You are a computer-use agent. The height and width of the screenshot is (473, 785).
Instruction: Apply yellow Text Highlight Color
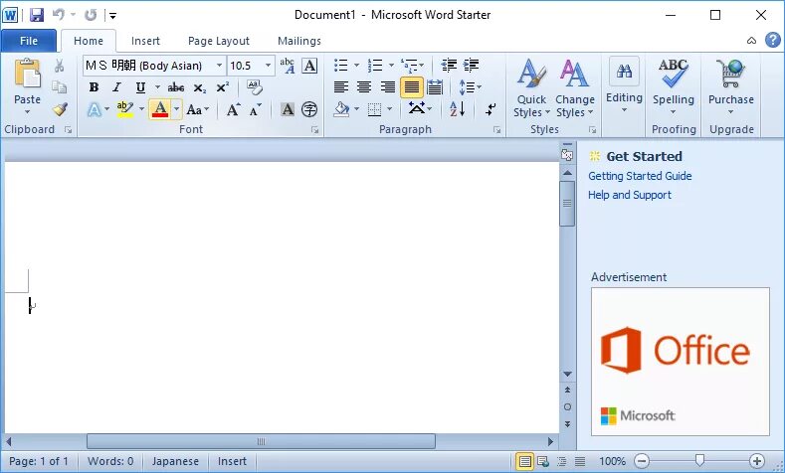point(124,109)
